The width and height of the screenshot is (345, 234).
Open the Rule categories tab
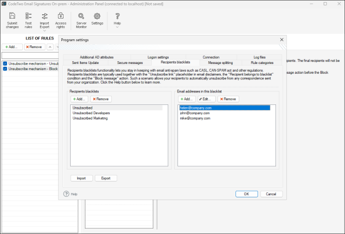[x=262, y=63]
